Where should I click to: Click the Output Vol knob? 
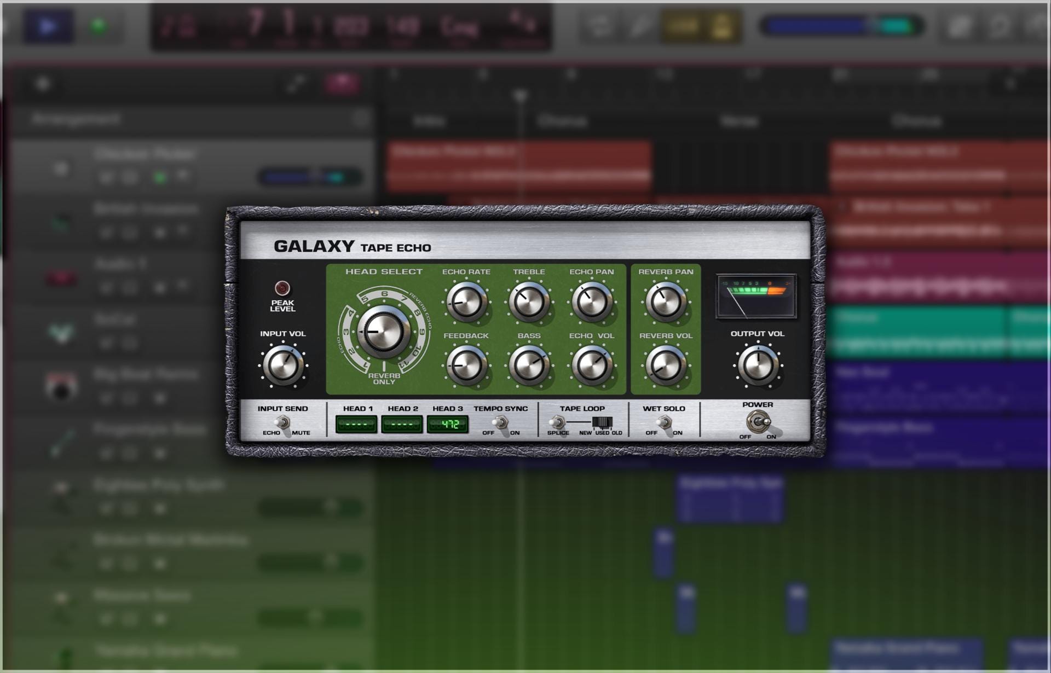758,365
